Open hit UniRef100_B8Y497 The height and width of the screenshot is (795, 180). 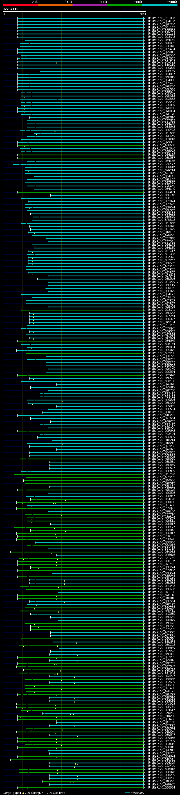(161, 83)
